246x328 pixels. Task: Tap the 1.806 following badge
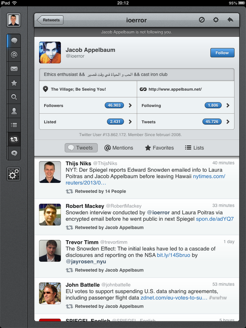[x=213, y=105]
